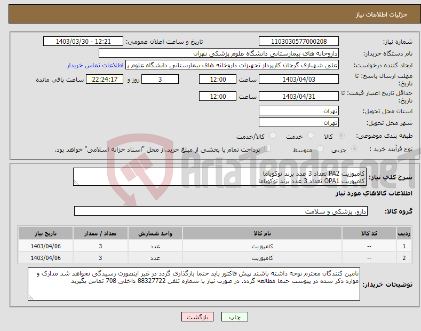Click the کد کالا column header
The width and height of the screenshot is (421, 331).
tap(369, 233)
